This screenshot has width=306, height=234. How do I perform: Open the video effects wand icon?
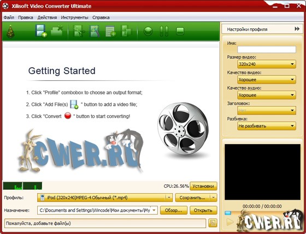(95, 31)
